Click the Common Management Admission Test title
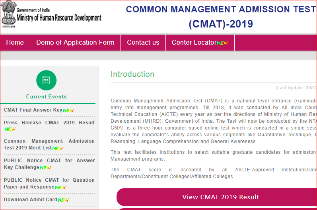This screenshot has width=317, height=210. click(221, 9)
